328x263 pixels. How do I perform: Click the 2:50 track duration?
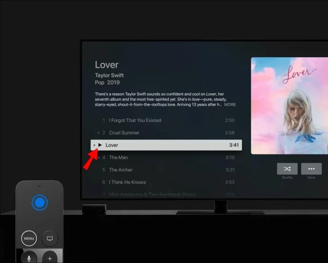coord(230,121)
